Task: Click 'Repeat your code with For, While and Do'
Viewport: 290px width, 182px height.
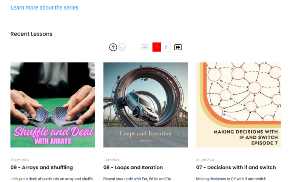Action: point(137,179)
